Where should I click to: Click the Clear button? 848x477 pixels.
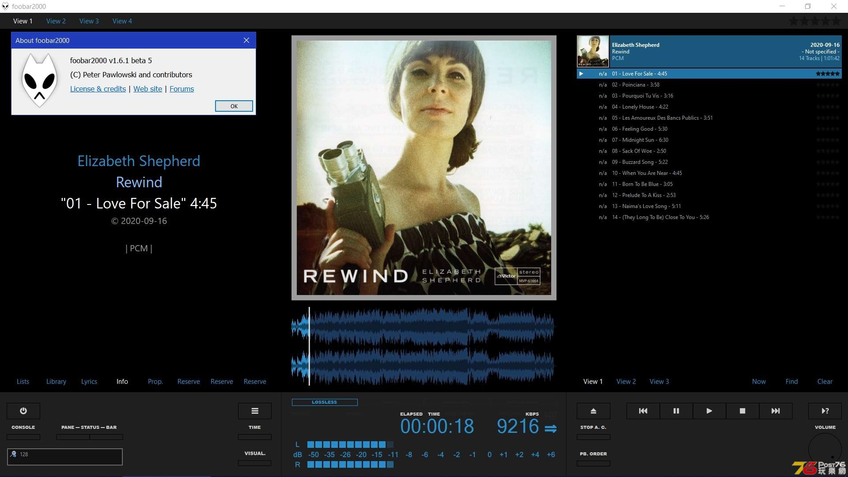click(x=825, y=381)
